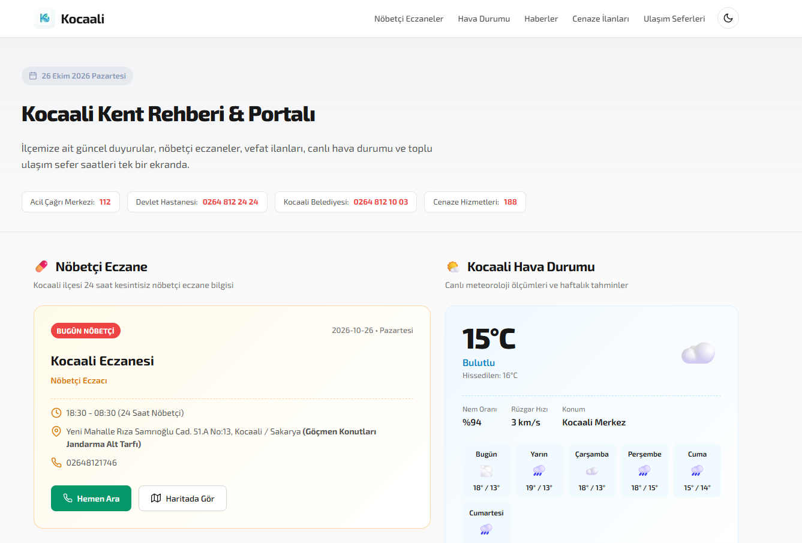Click the phone icon next to 02648121746
The width and height of the screenshot is (802, 543).
[x=56, y=463]
